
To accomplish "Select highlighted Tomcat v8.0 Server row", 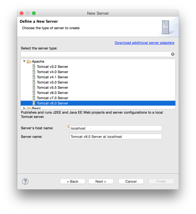I will pos(98,103).
